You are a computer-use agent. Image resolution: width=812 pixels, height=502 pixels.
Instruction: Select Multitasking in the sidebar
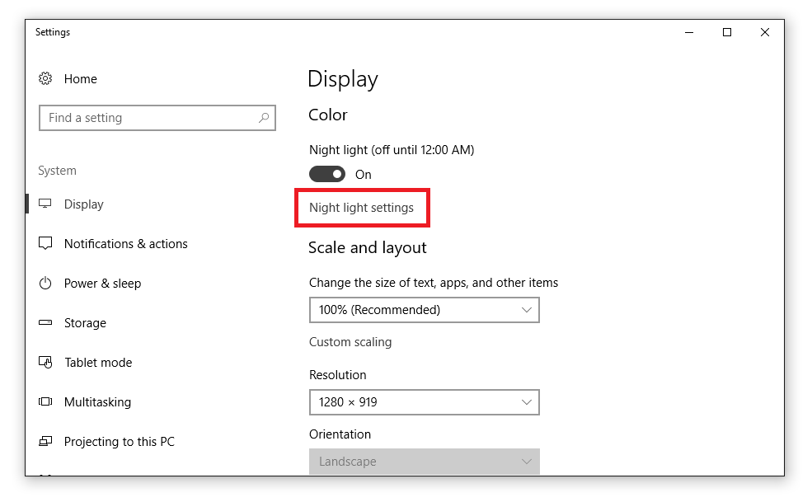[x=97, y=402]
